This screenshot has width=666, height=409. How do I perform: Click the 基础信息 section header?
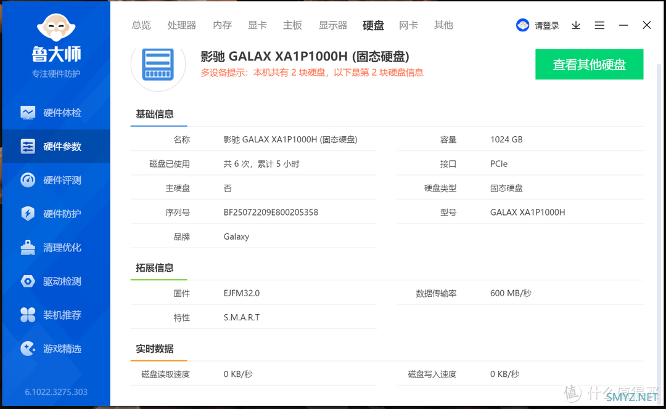155,114
